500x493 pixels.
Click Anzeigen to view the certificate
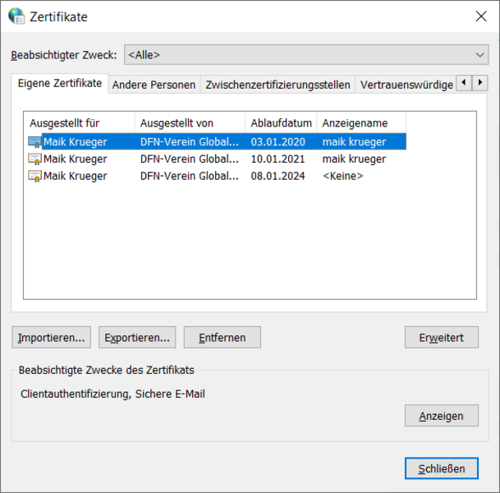(x=441, y=417)
